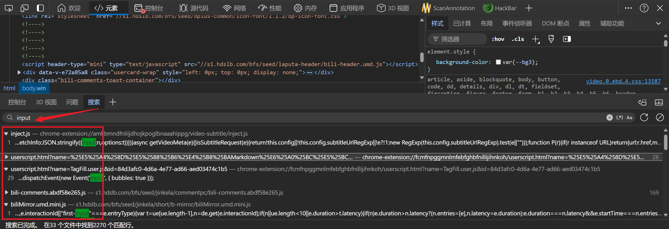Open the 应用程序 application tab
Image resolution: width=669 pixels, height=229 pixels.
pyautogui.click(x=347, y=8)
